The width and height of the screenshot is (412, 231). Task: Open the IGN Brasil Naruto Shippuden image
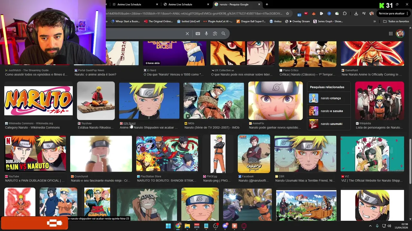(x=149, y=101)
